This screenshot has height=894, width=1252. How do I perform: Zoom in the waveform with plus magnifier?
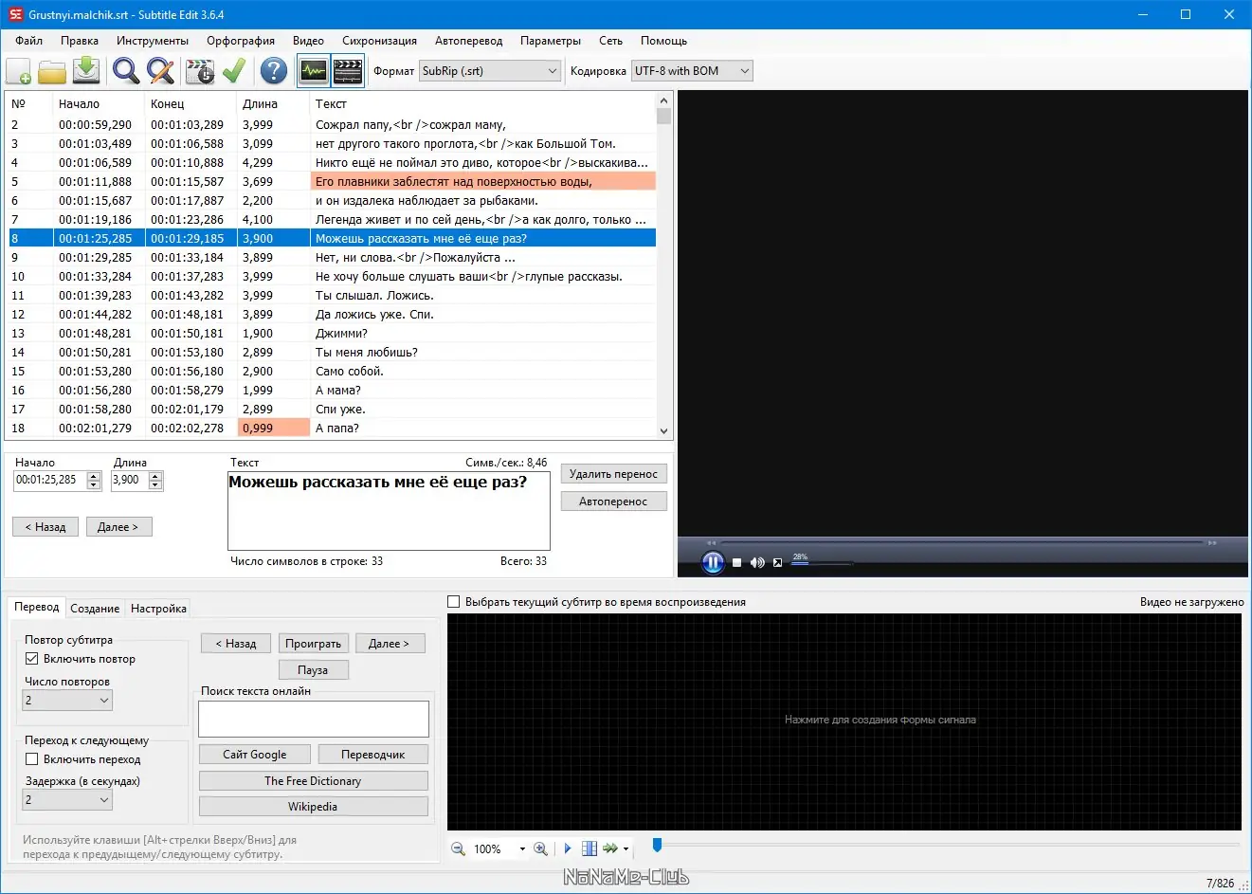click(x=540, y=848)
